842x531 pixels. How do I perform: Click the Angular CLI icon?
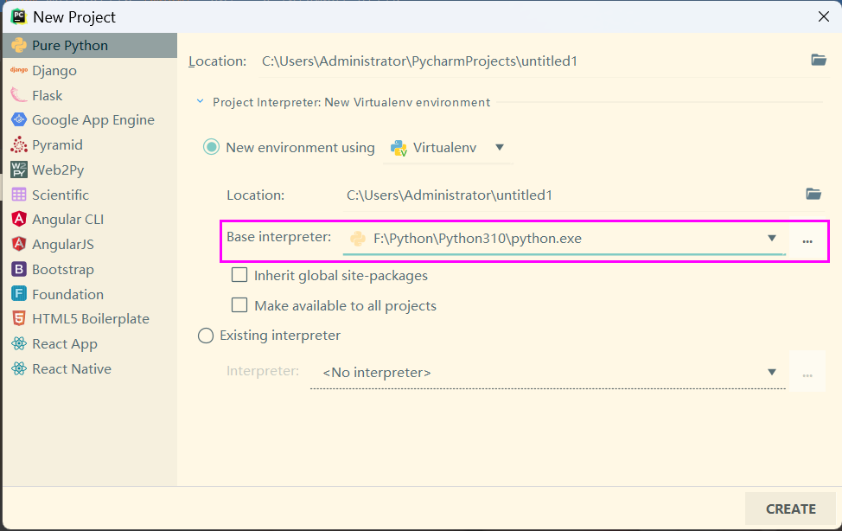click(19, 219)
